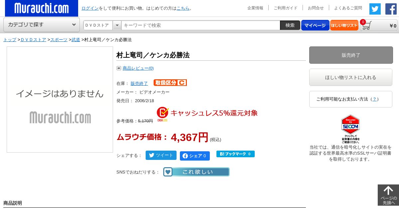
Task: Open 商品レビュー(0) link
Action: pyautogui.click(x=138, y=68)
